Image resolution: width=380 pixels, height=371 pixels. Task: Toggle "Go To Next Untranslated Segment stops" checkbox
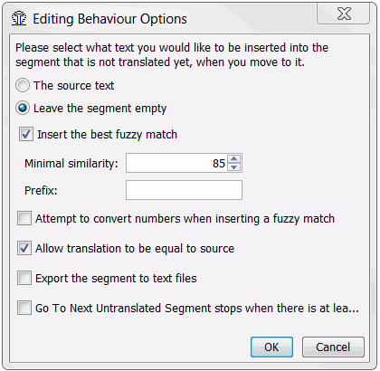tap(24, 308)
